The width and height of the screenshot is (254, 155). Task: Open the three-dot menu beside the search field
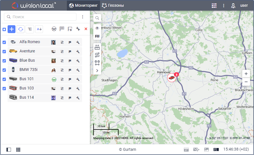pyautogui.click(x=83, y=17)
